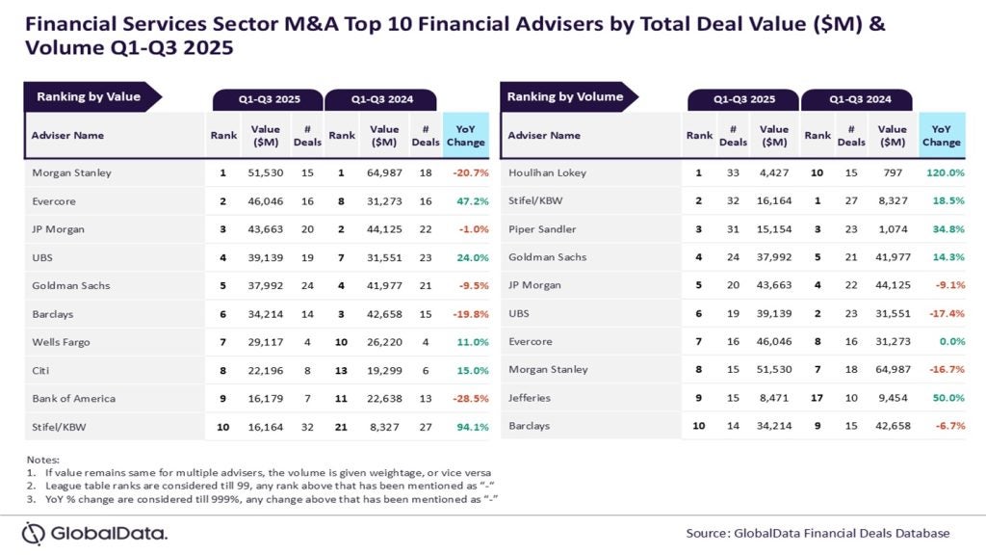The height and width of the screenshot is (555, 986).
Task: Click Adviser Name header in the volume table
Action: coord(544,135)
